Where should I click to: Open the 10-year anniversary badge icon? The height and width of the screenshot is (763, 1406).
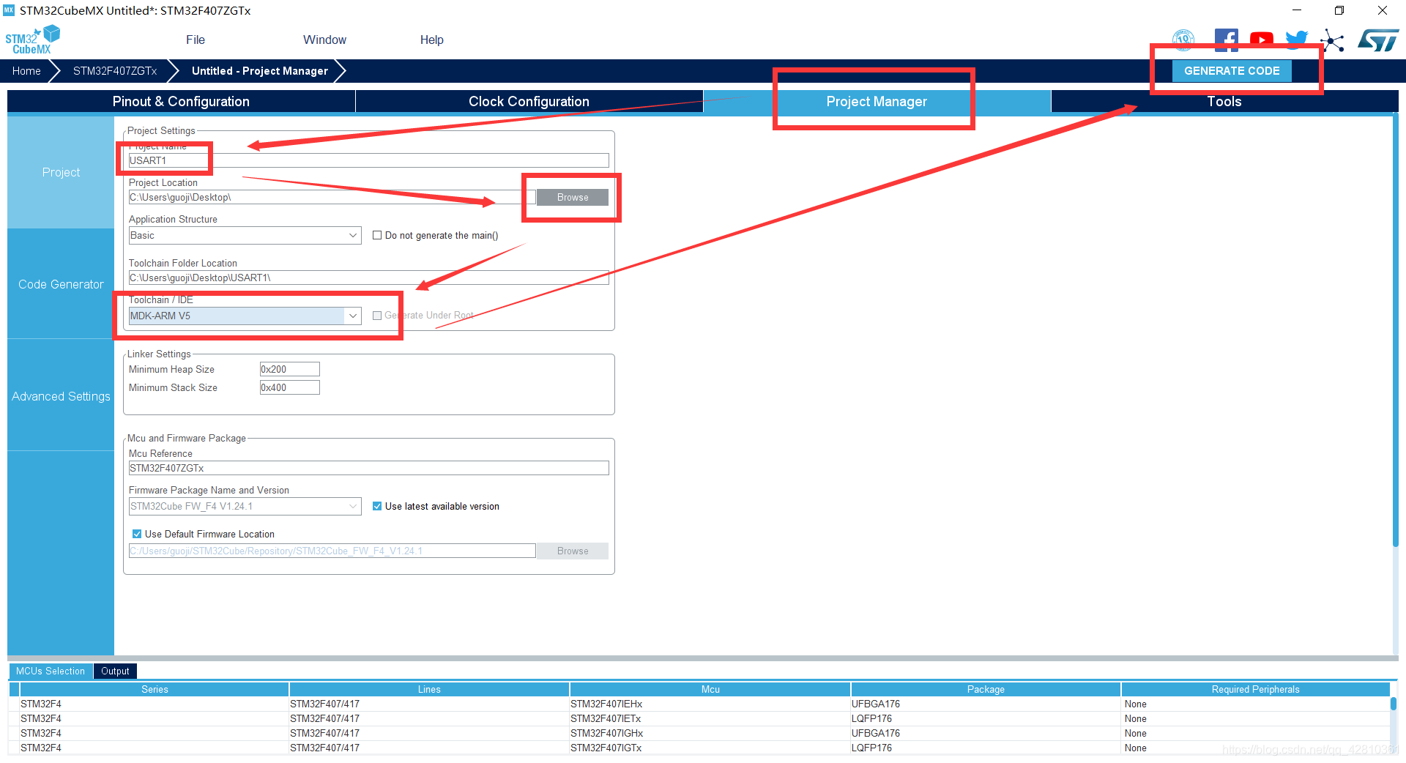(1183, 39)
